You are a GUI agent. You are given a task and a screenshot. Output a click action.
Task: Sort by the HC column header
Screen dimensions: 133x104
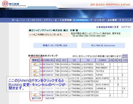pyautogui.click(x=120, y=60)
